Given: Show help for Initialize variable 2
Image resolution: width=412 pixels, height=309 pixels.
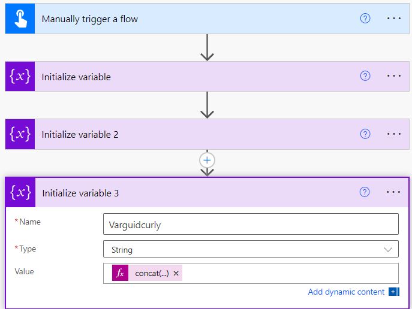Looking at the screenshot, I should click(x=365, y=134).
